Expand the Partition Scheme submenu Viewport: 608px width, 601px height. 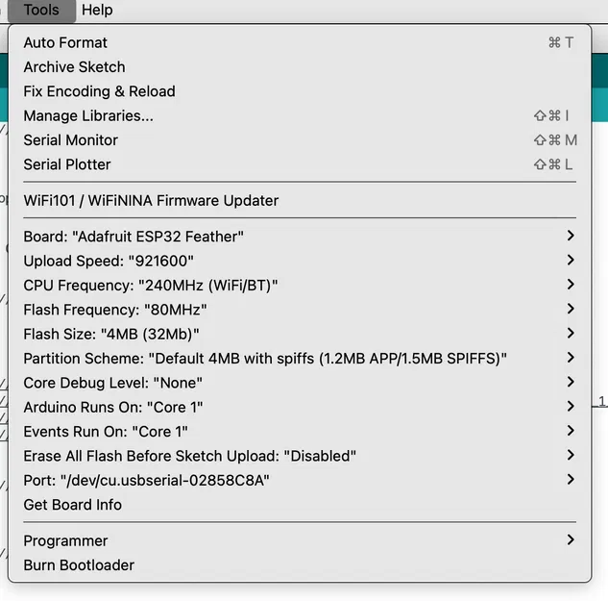(x=265, y=359)
